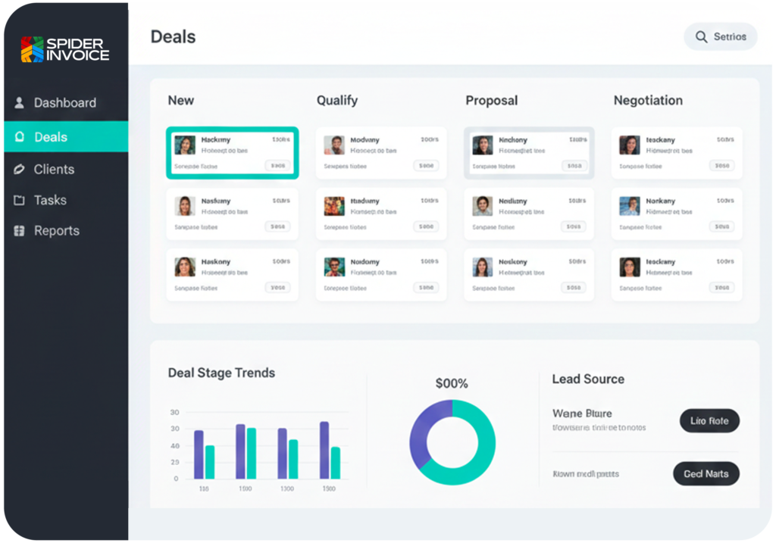
Task: Click avatar of first Negotiation deal card
Action: (x=629, y=145)
